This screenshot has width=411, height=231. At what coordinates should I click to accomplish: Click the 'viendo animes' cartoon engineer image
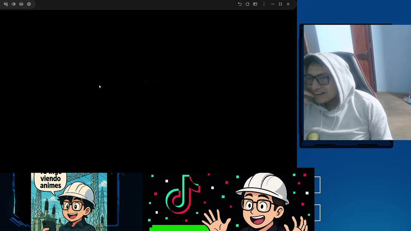pos(69,202)
